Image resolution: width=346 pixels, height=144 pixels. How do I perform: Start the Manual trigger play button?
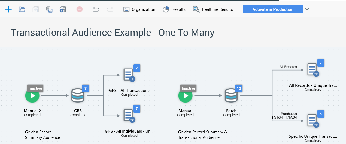tap(186, 96)
